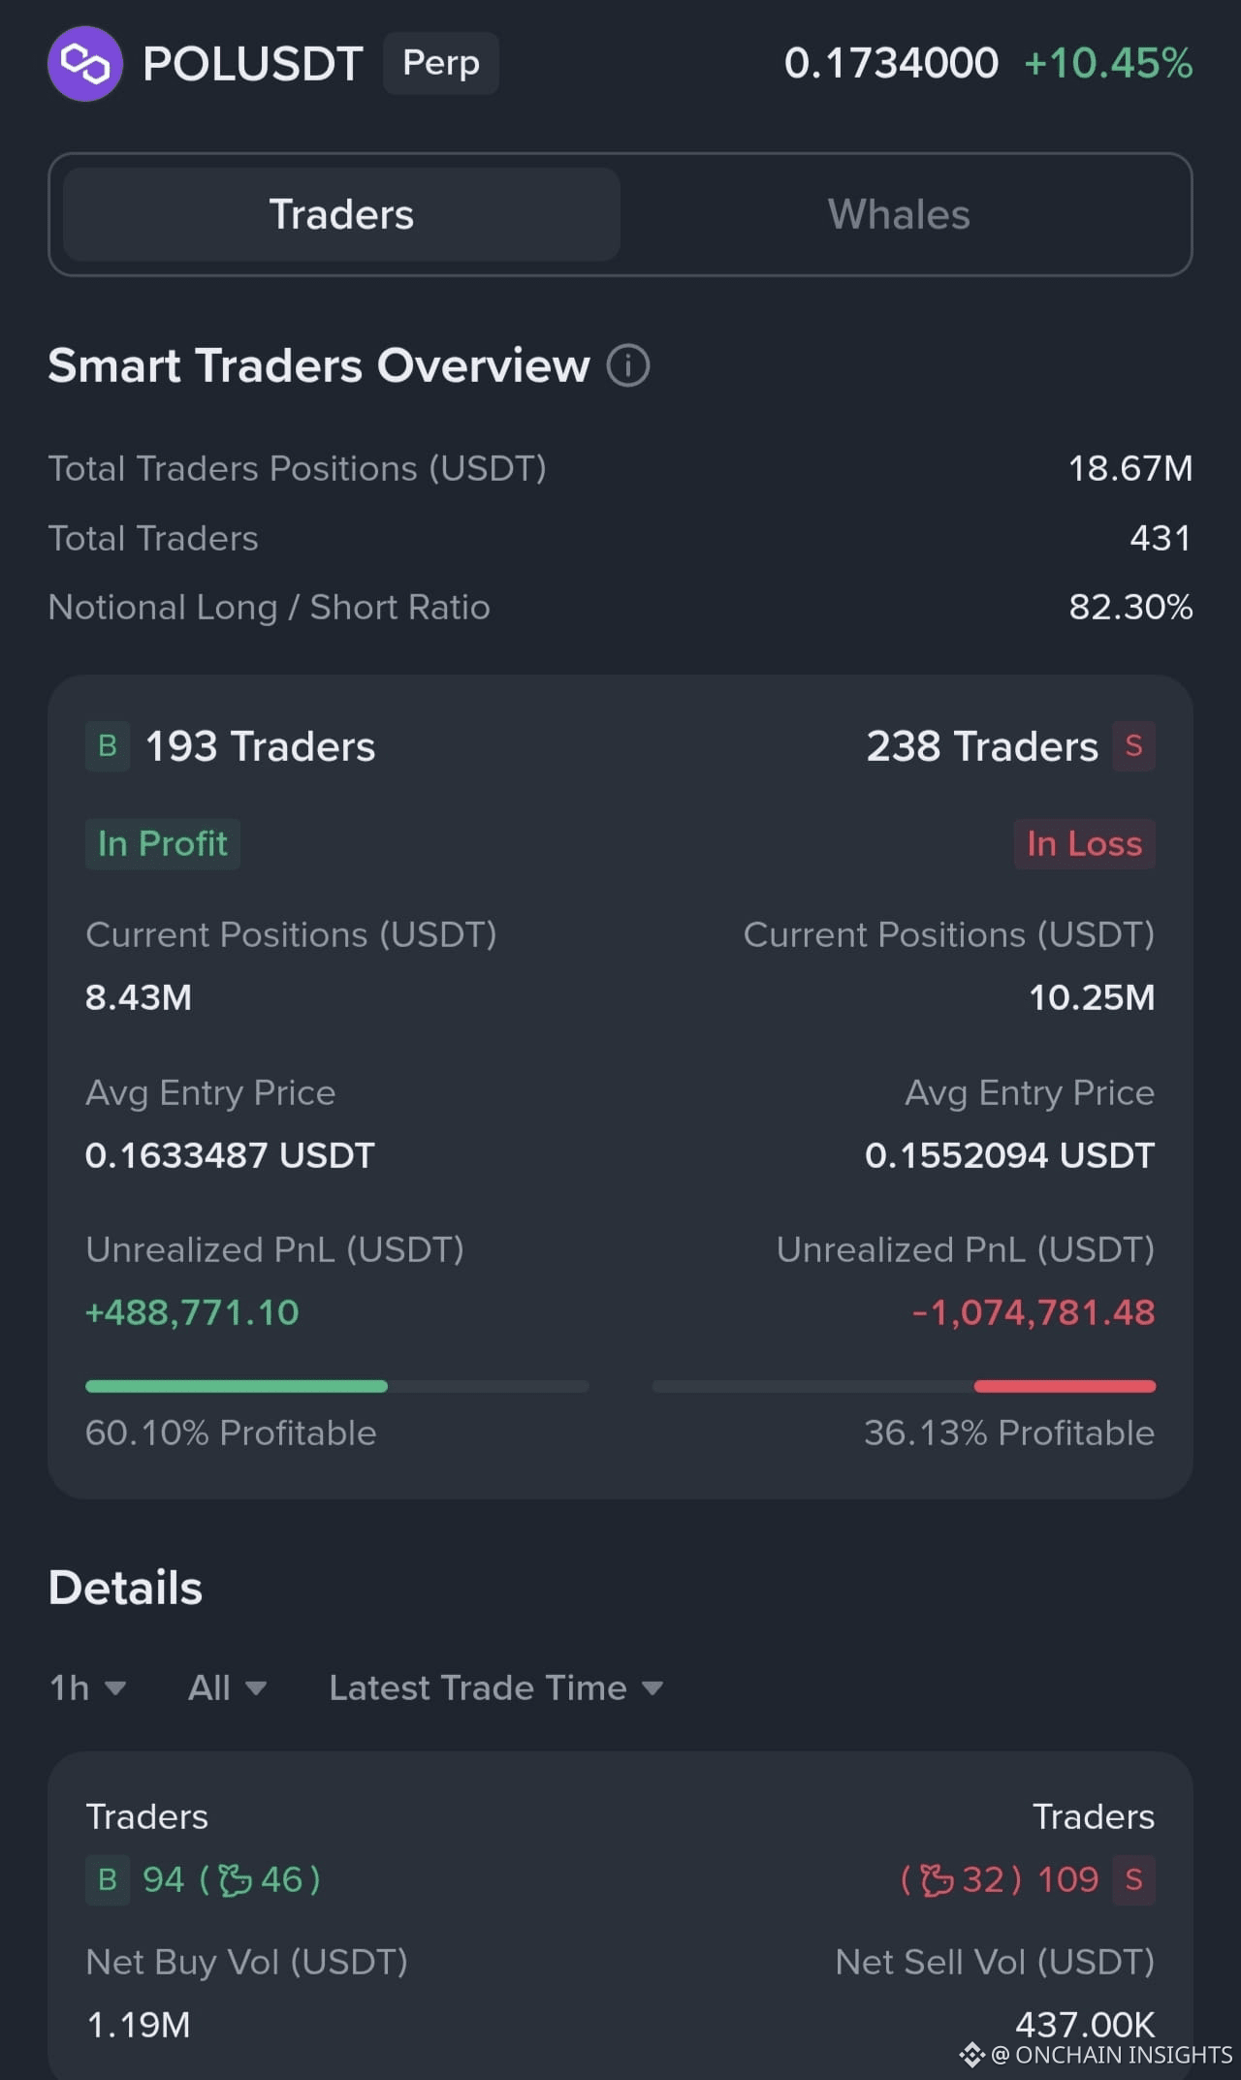Click the +10.45% price change
The height and width of the screenshot is (2080, 1241).
[x=1108, y=64]
